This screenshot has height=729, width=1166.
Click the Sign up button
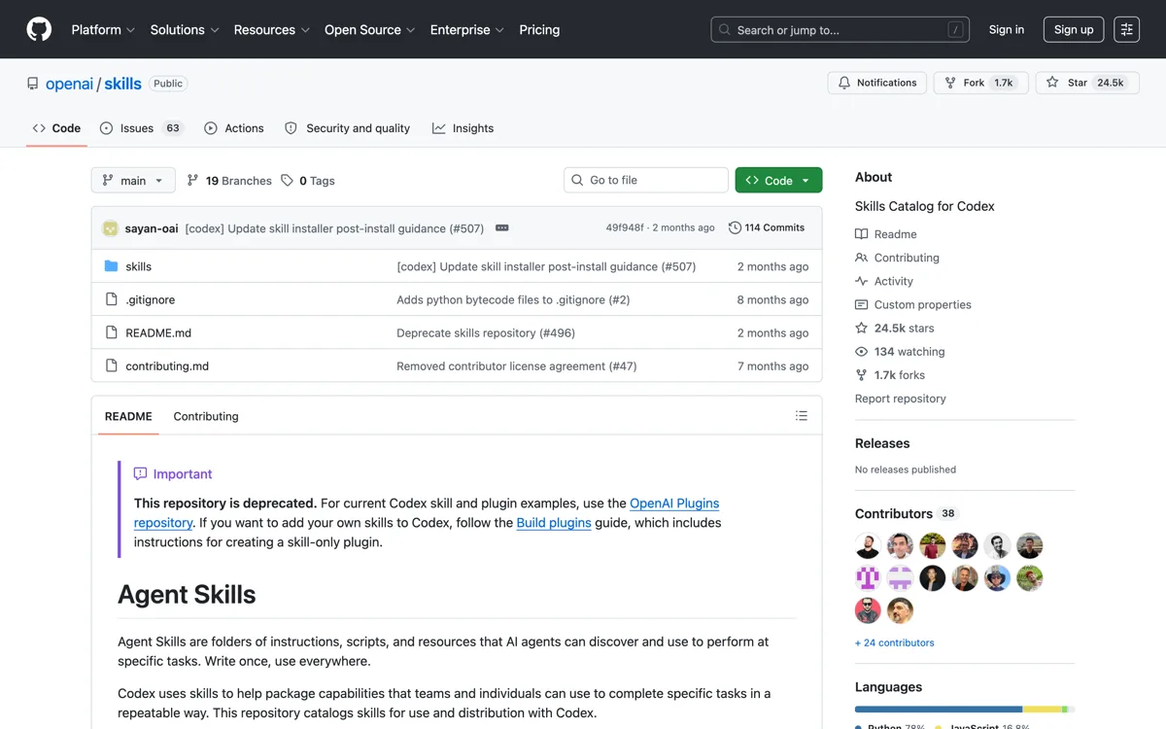click(x=1074, y=30)
